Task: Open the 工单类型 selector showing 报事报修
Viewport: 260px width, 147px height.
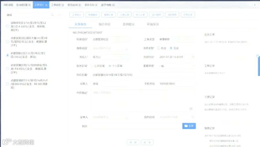Action: (177, 39)
